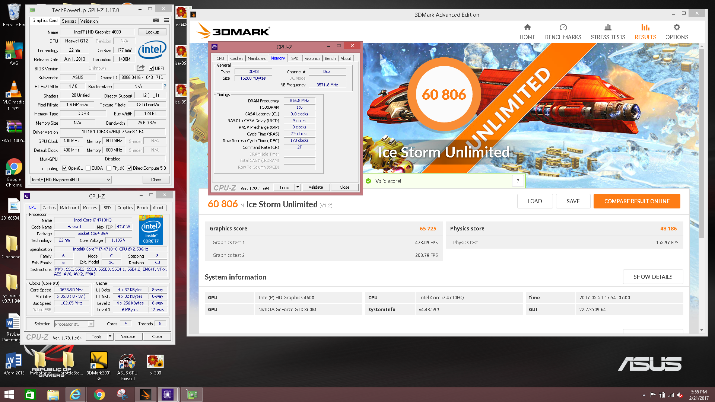Toggle the PhysX checkbox
Viewport: 715px width, 402px height.
(x=109, y=168)
